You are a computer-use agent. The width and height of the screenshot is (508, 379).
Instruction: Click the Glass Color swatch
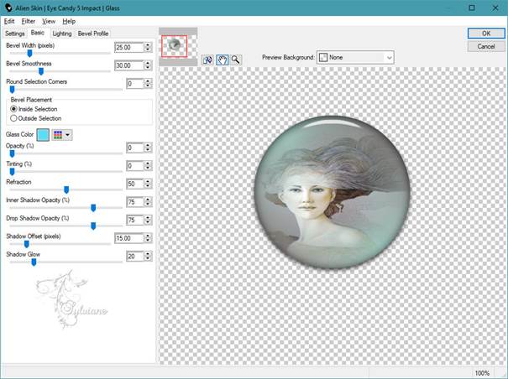tap(43, 135)
